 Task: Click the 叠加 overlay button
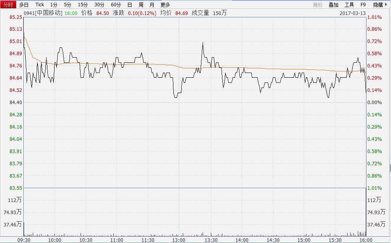(333, 5)
